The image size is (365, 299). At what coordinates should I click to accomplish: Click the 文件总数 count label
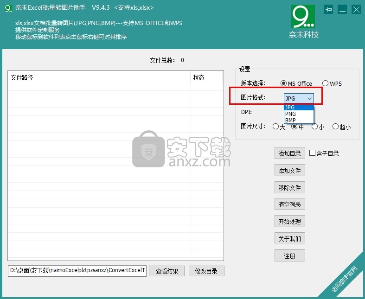tap(167, 60)
